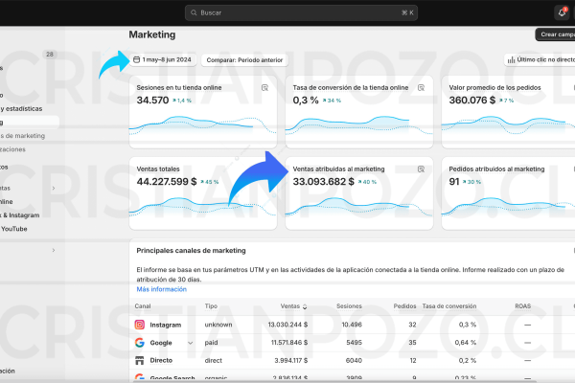The image size is (575, 383).
Task: Click the Buscar search field
Action: click(x=302, y=12)
